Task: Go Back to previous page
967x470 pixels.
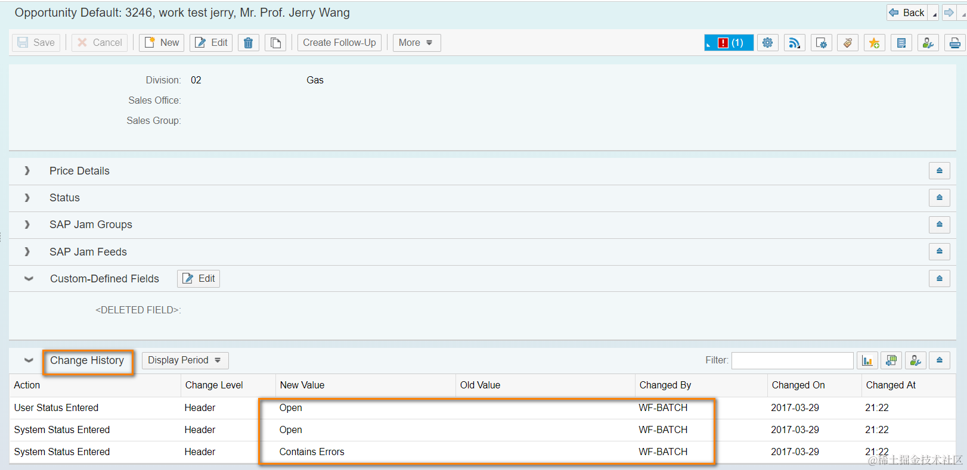Action: point(907,13)
